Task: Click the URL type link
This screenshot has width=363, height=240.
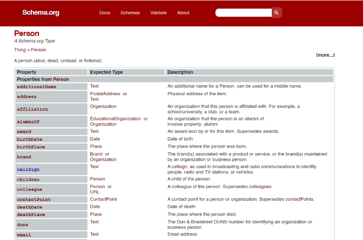Action: (x=95, y=192)
